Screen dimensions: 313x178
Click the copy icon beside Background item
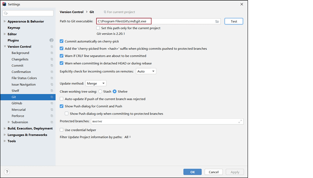pos(52,53)
